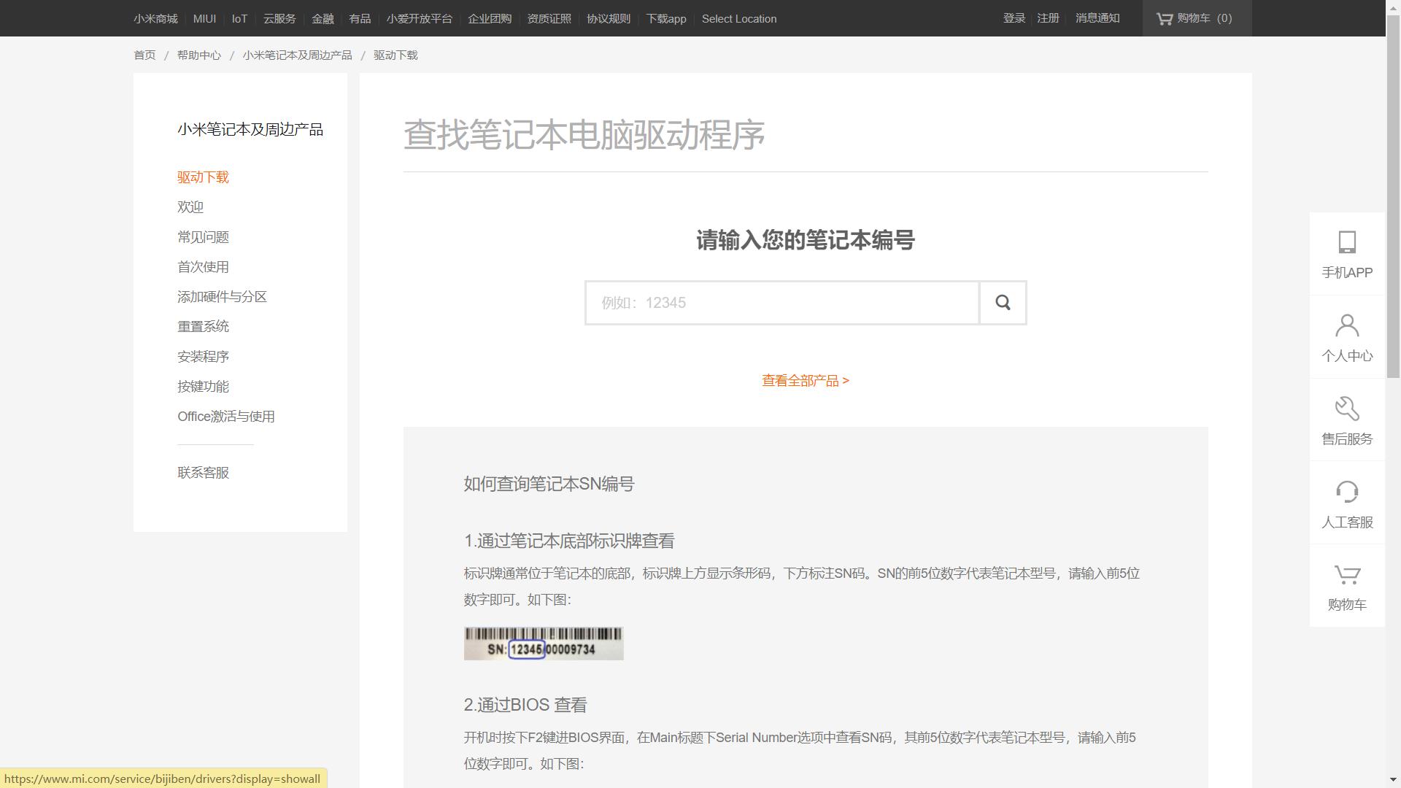
Task: Open the shopping cart at the top
Action: pyautogui.click(x=1196, y=18)
